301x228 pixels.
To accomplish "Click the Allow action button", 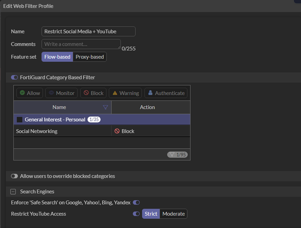I will (30, 93).
